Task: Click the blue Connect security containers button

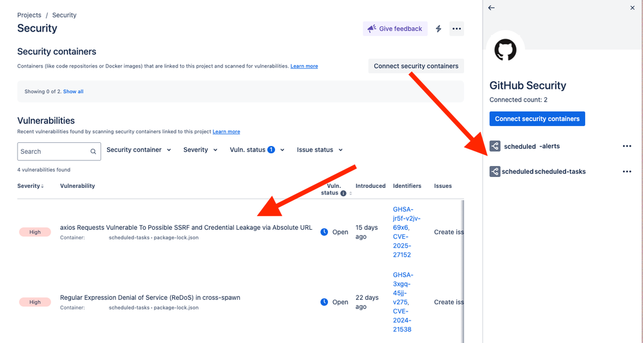Action: pos(537,119)
